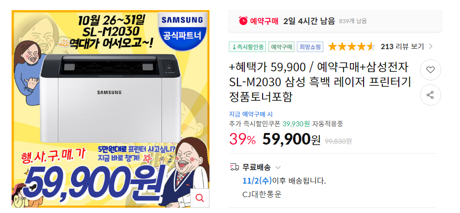460x213 pixels.
Task: Click the red alarm clock icon
Action: point(243,21)
